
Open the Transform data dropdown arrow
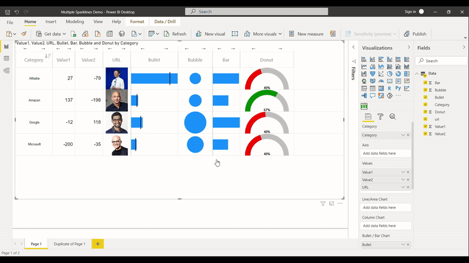[x=158, y=34]
